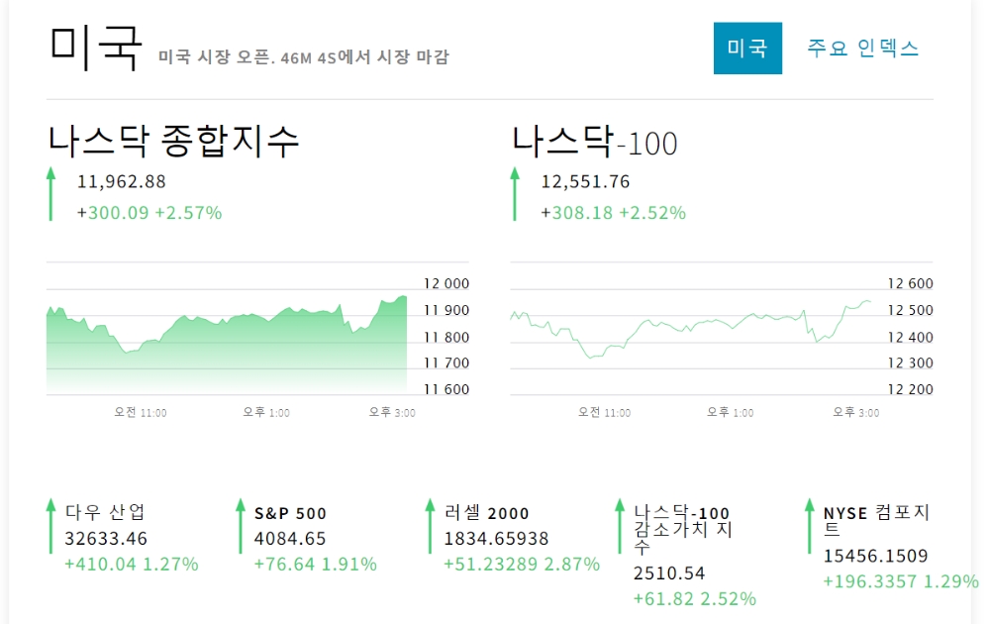Switch to the 주요 인덱스 tab
Image resolution: width=990 pixels, height=624 pixels.
pos(862,48)
